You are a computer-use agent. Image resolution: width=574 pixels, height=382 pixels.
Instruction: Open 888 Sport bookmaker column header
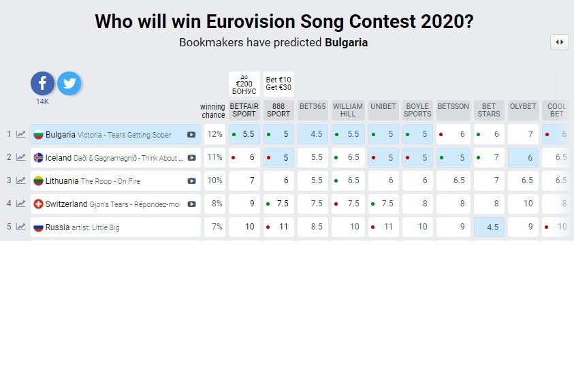coord(278,110)
